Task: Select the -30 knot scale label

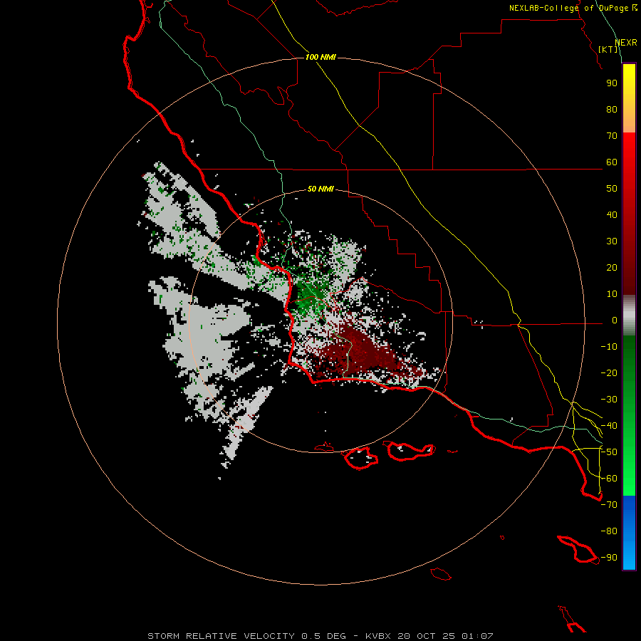Action: coord(609,400)
